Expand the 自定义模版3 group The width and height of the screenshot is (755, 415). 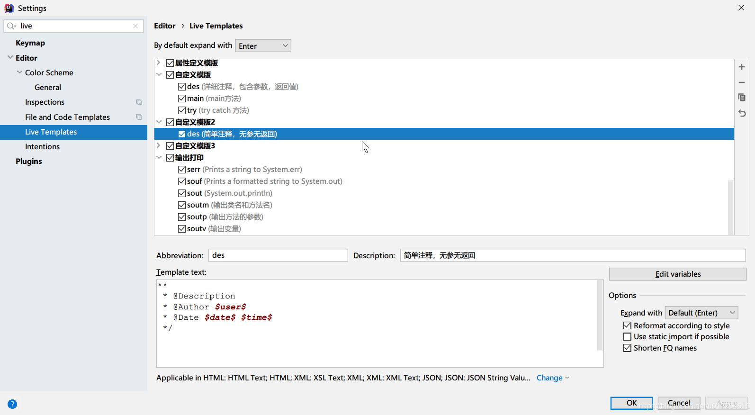159,146
